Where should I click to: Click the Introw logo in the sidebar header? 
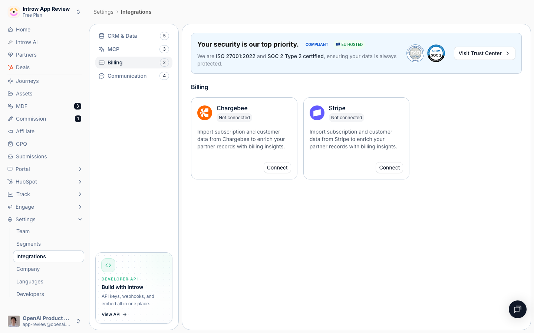coord(14,12)
